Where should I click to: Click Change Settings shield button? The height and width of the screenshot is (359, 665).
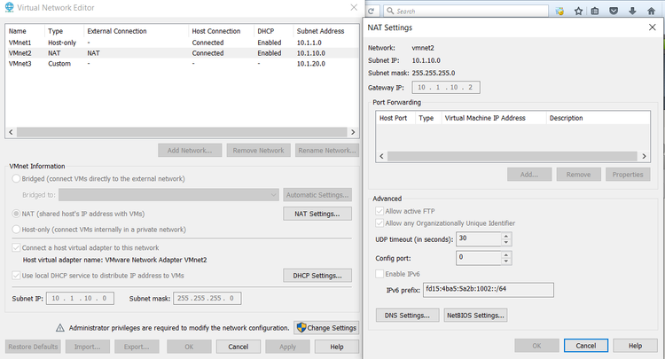click(326, 328)
